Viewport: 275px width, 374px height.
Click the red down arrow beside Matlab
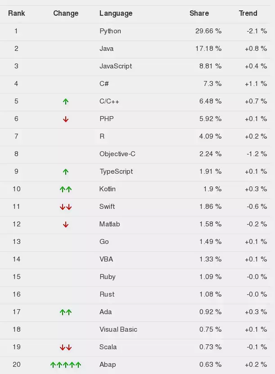coord(66,225)
